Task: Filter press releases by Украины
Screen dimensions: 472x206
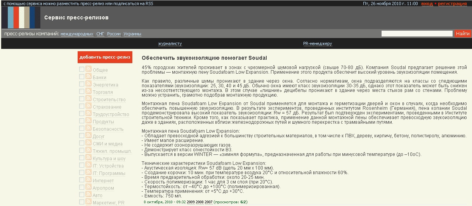Action: pos(132,34)
